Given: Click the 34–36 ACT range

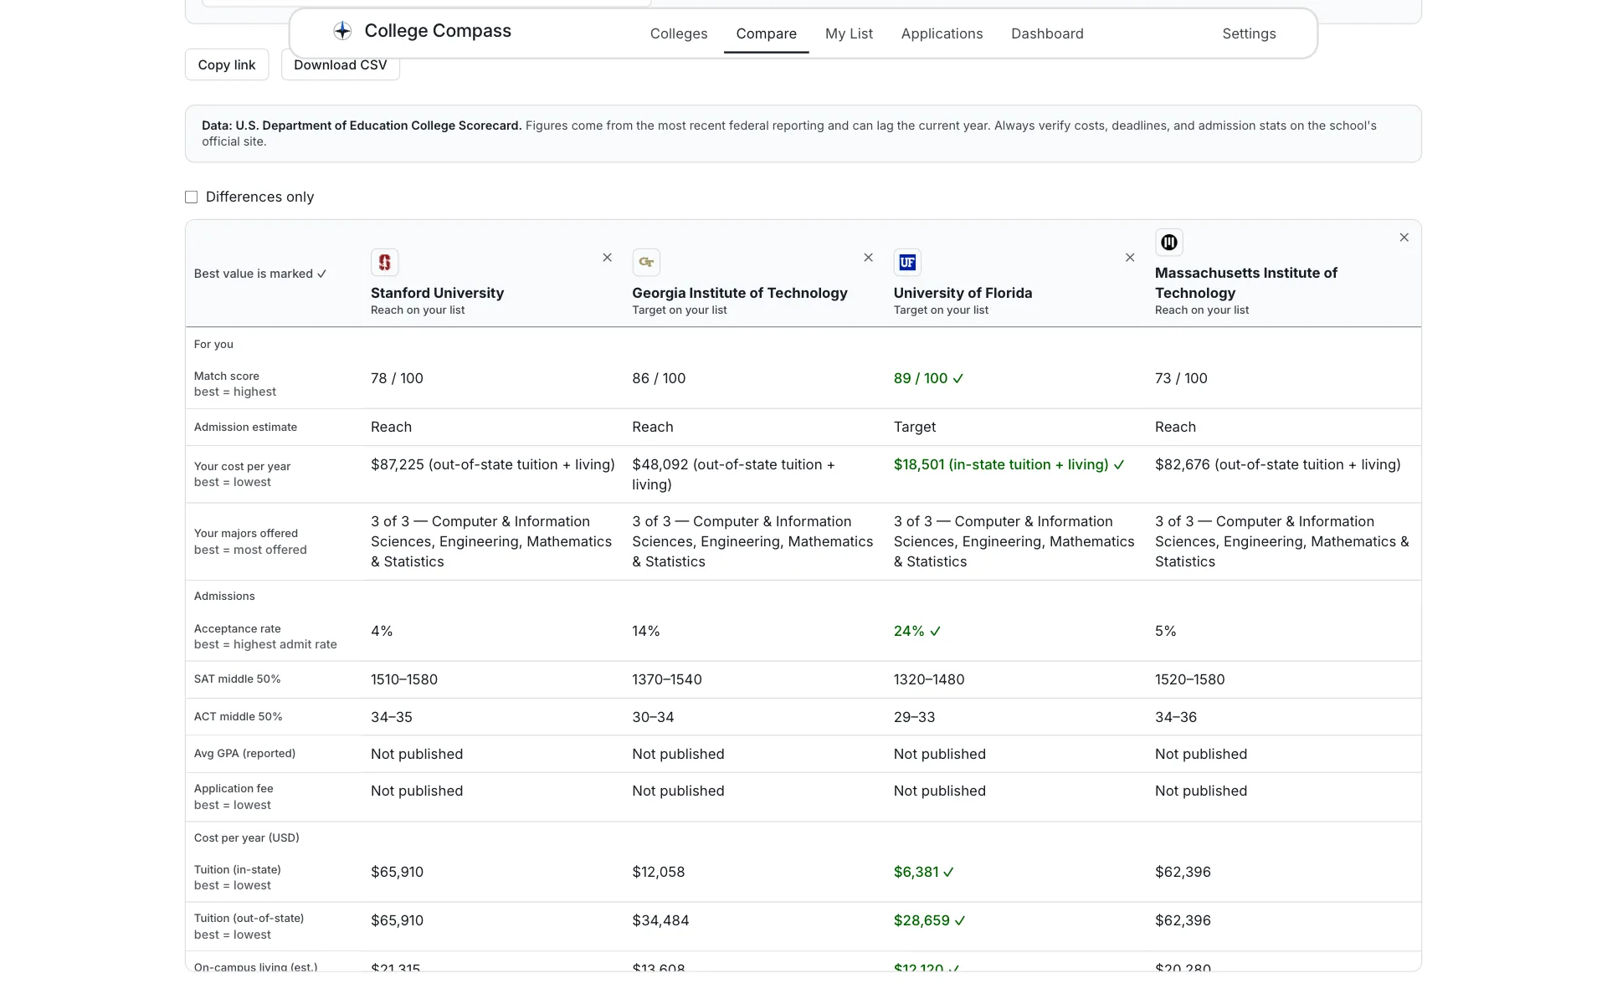Looking at the screenshot, I should [x=1176, y=717].
